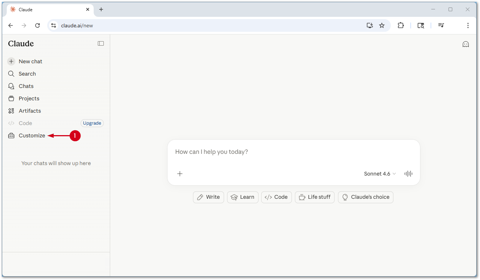Screen dimensions: 480x280
Task: Close the Claude browser tab
Action: tap(88, 9)
